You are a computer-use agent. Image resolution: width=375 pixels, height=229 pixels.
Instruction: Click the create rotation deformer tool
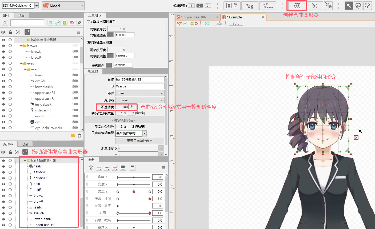314,6
